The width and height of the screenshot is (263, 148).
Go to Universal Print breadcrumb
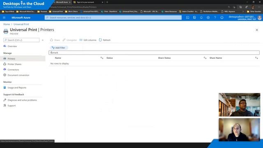(21, 24)
